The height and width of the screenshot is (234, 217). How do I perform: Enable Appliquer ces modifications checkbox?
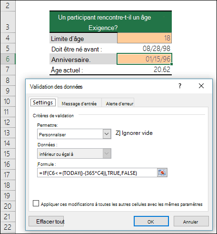[36, 203]
